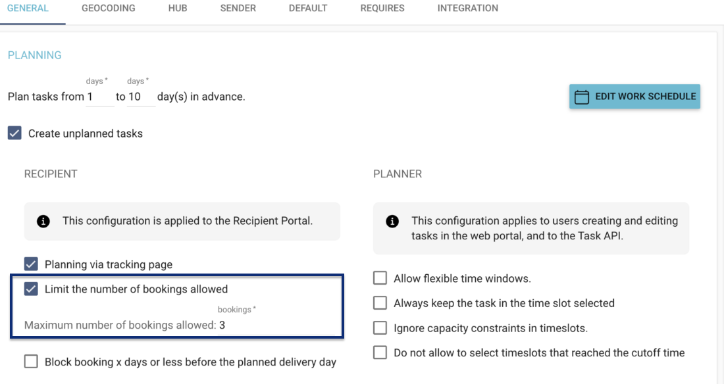Focus the maximum number of bookings field
Image resolution: width=724 pixels, height=384 pixels.
[x=276, y=325]
